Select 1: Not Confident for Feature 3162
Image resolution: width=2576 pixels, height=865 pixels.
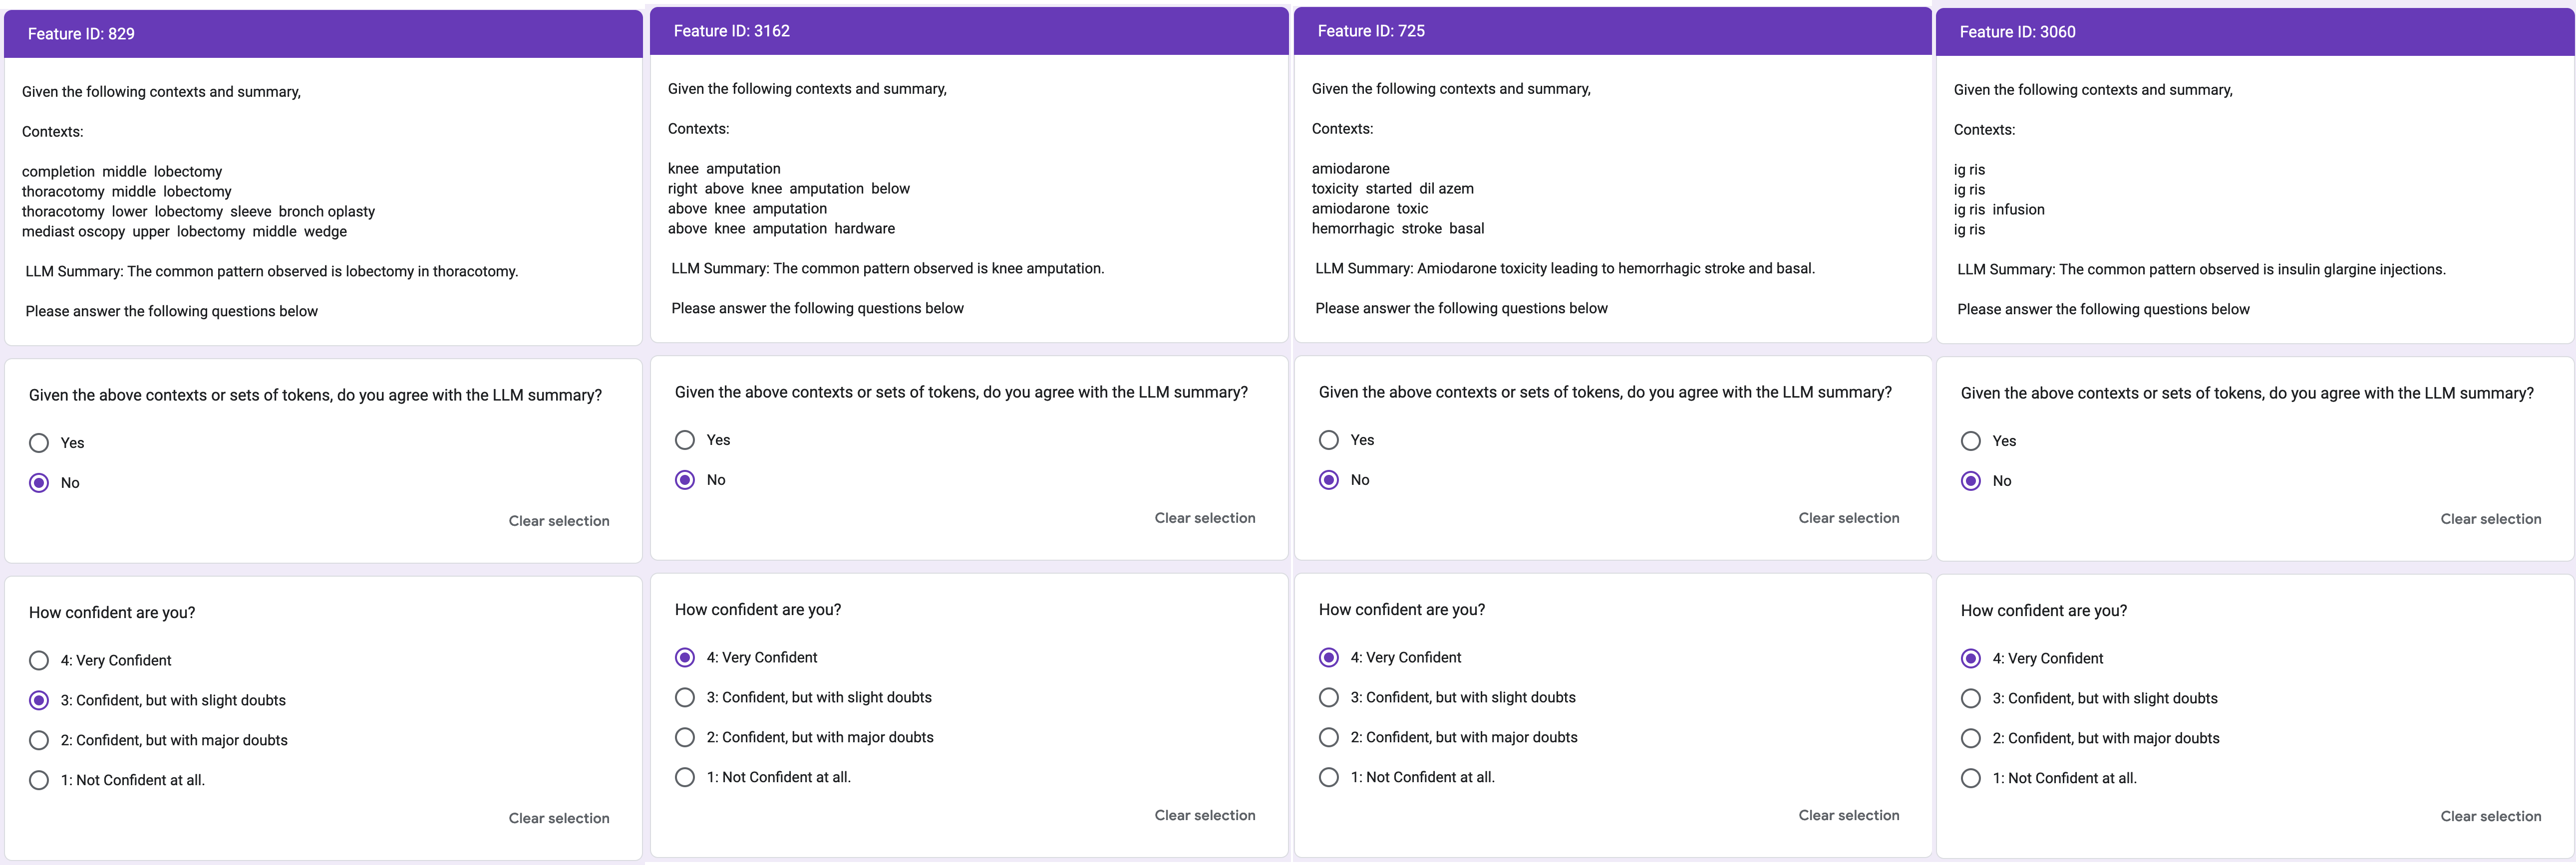click(x=685, y=777)
